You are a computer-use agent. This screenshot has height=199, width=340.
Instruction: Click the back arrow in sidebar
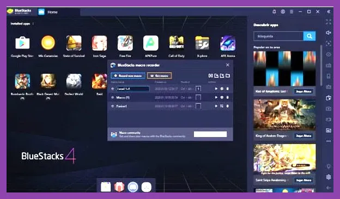click(x=329, y=188)
